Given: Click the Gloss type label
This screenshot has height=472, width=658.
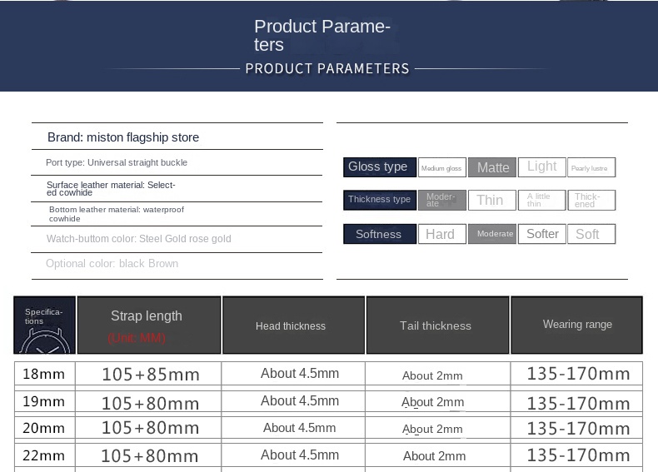Looking at the screenshot, I should pyautogui.click(x=379, y=166).
